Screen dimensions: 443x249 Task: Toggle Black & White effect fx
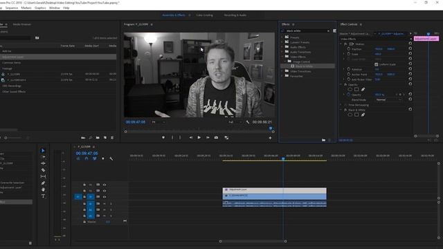(345, 110)
